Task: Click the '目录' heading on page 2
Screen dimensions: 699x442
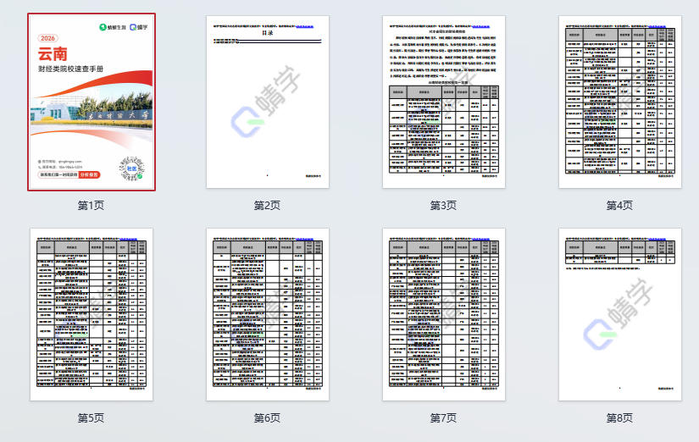Action: click(x=268, y=33)
